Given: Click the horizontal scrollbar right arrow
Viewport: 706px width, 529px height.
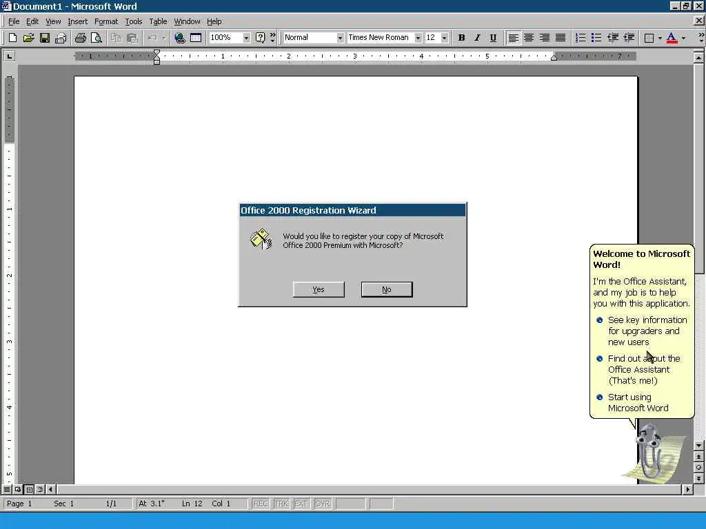Looking at the screenshot, I should click(687, 489).
